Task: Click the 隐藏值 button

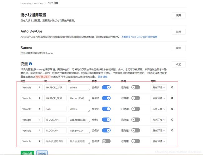Action: 42,153
